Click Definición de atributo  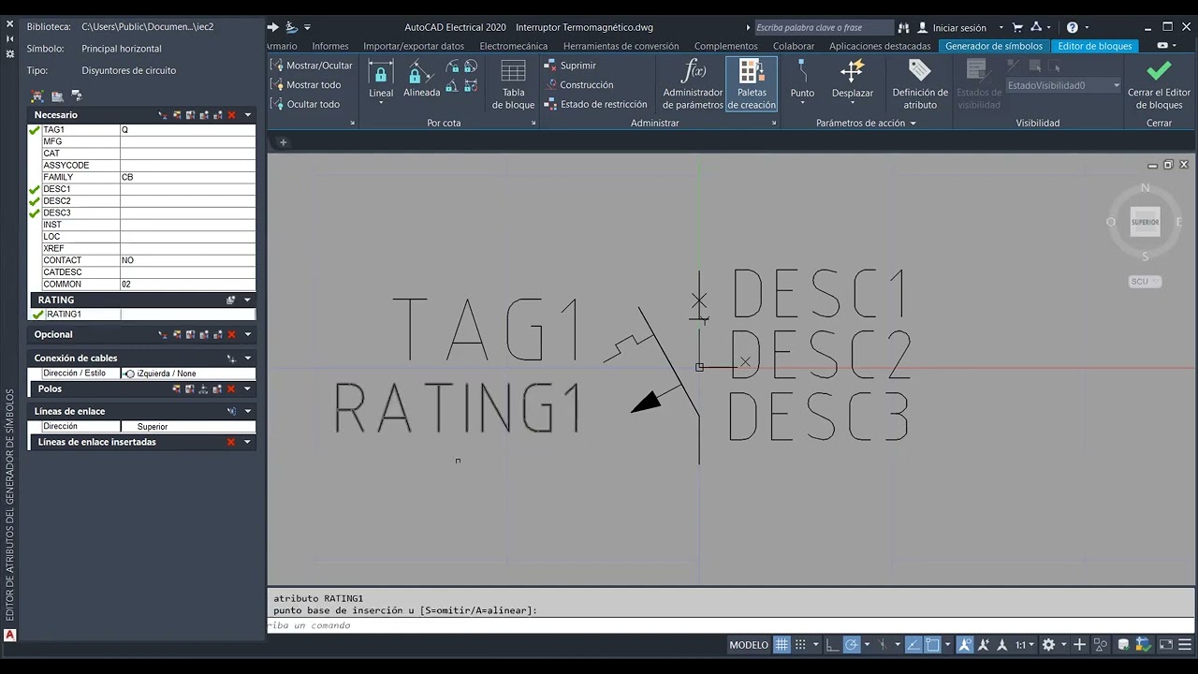click(920, 84)
